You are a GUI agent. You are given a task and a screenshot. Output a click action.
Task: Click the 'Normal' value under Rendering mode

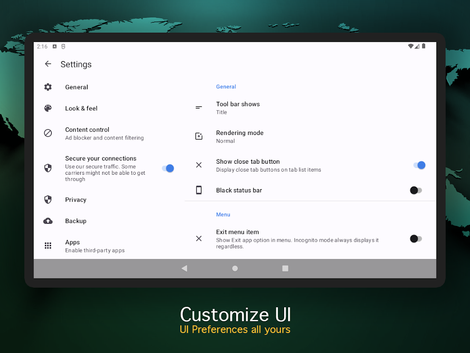[226, 141]
